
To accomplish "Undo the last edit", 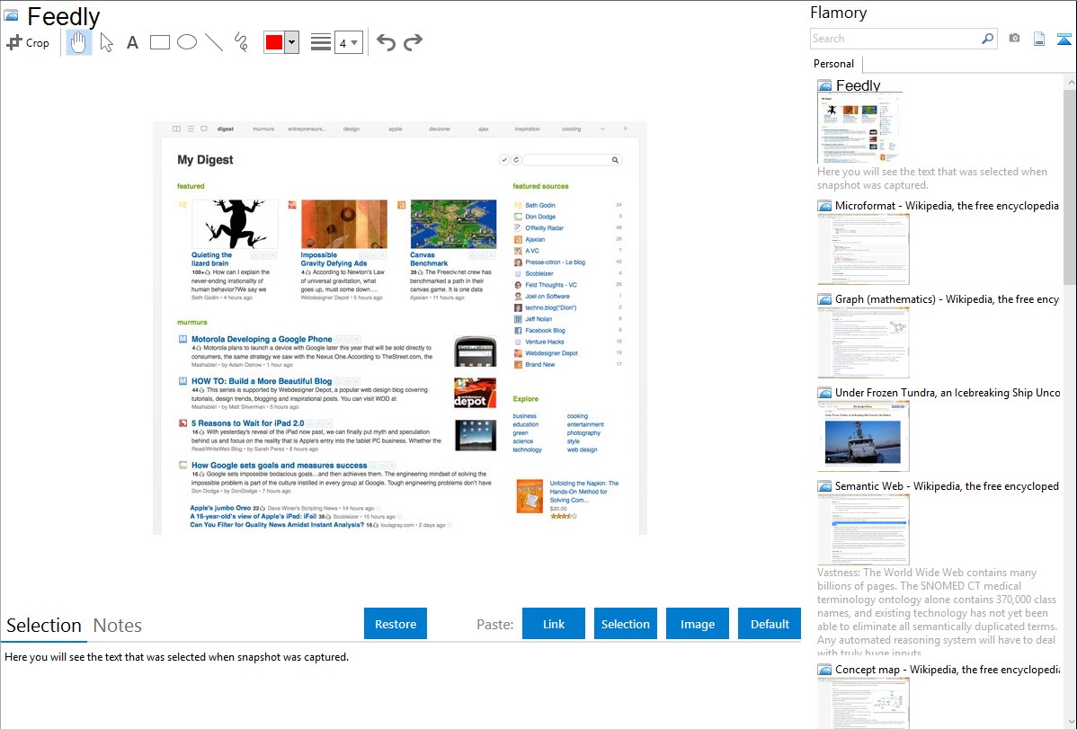I will tap(386, 42).
